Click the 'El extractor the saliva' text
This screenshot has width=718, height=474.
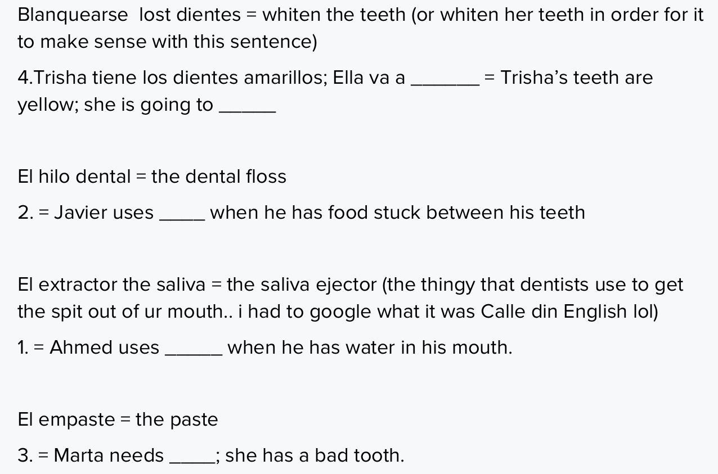[111, 285]
